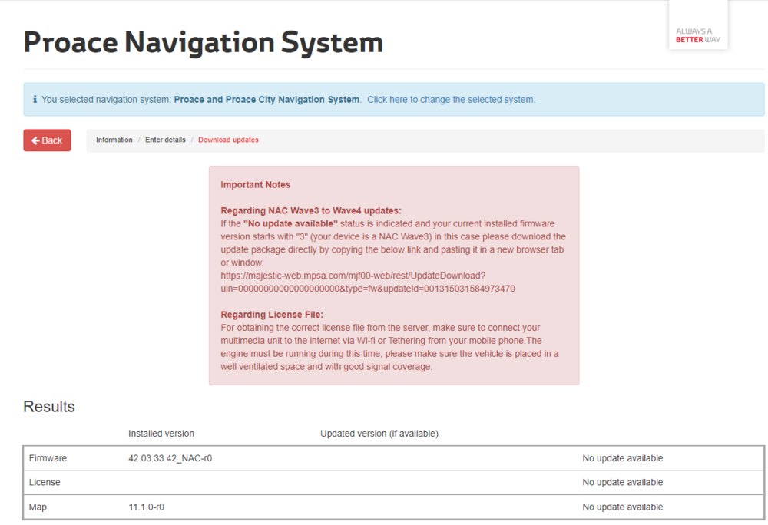The height and width of the screenshot is (525, 768).
Task: Go to the Enter details breadcrumb step
Action: click(x=166, y=140)
